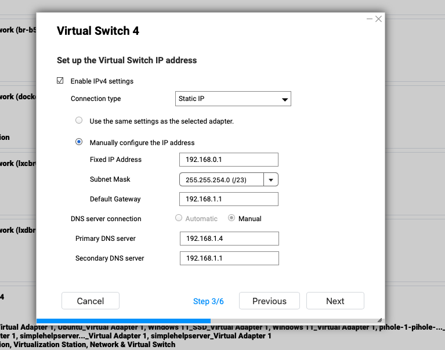This screenshot has width=445, height=350.
Task: Focus the Secondary DNS server field
Action: pos(229,258)
